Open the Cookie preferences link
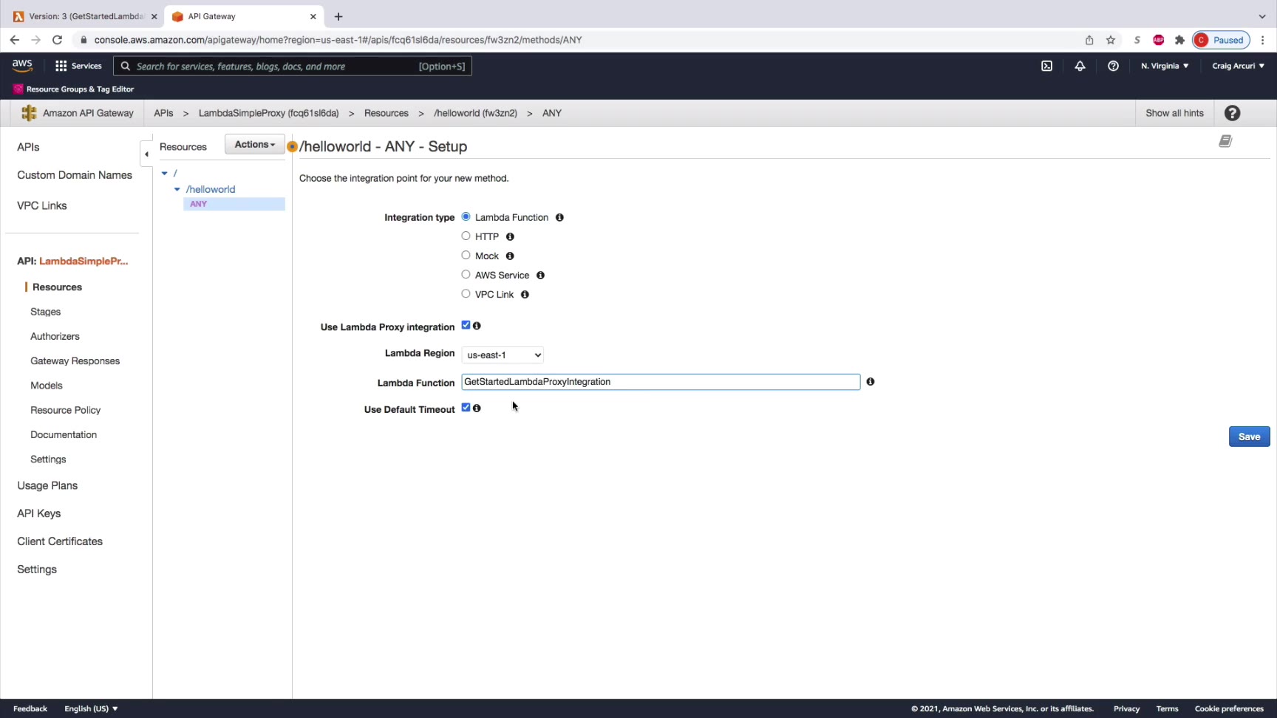This screenshot has width=1277, height=718. [x=1229, y=708]
